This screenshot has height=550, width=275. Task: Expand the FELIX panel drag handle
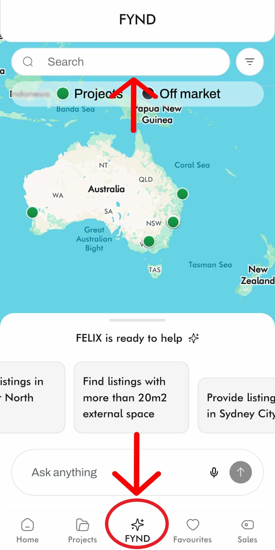137,320
